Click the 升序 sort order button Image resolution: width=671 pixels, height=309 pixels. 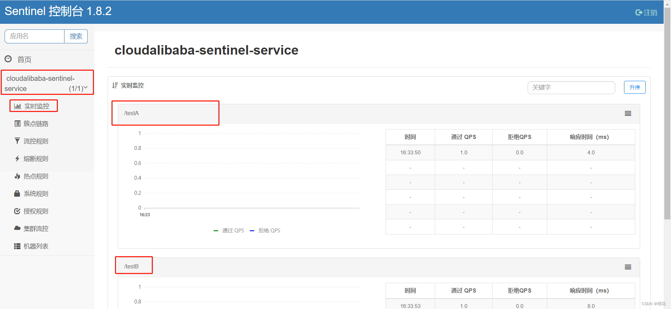pyautogui.click(x=635, y=87)
